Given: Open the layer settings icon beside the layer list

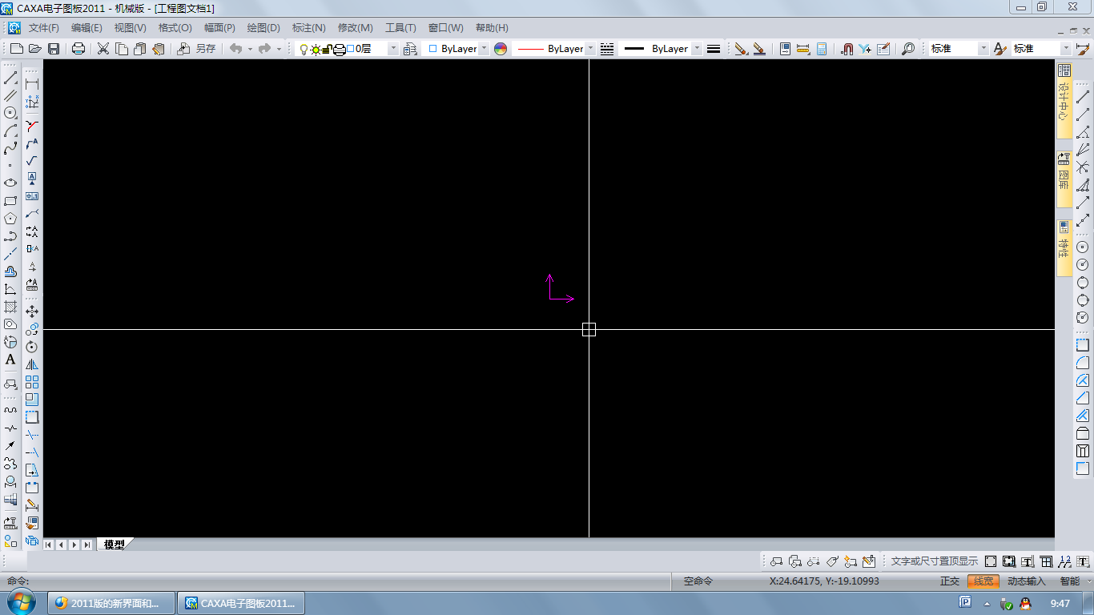Looking at the screenshot, I should pos(410,49).
